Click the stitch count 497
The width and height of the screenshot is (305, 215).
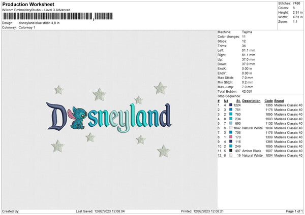238,151
